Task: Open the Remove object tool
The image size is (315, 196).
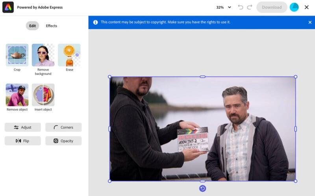Action: click(17, 95)
